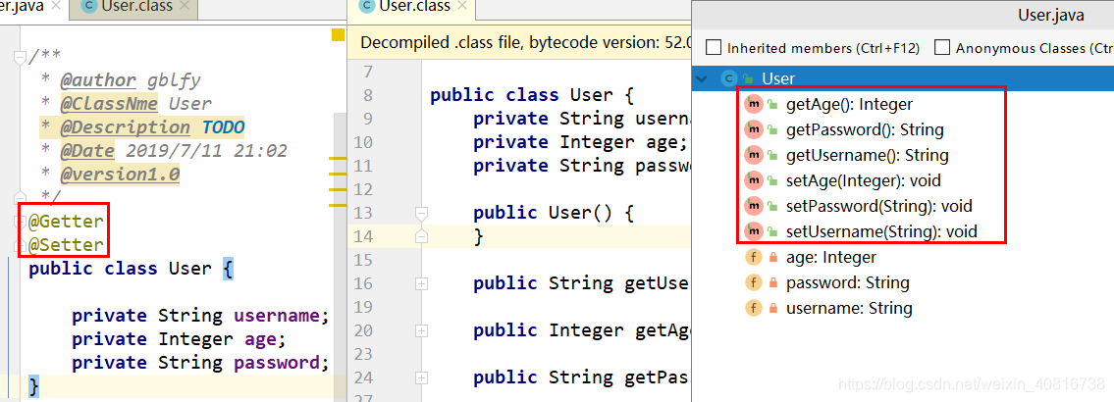Select username: String field in structure list
1114x402 pixels.
849,308
